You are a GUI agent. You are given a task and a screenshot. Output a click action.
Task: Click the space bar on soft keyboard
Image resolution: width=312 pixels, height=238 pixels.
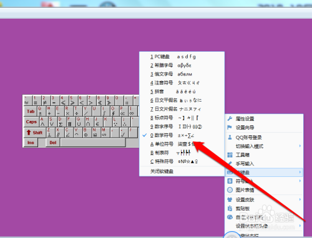pyautogui.click(x=93, y=143)
